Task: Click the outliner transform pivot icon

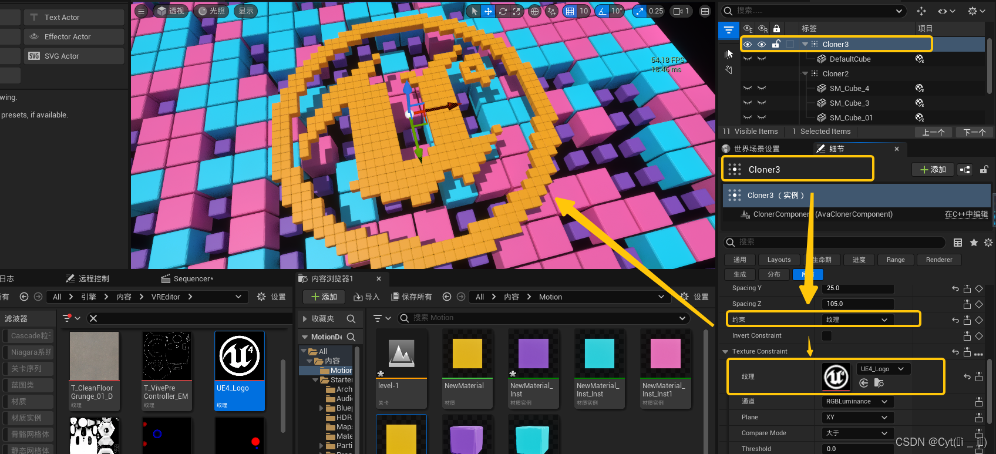Action: 921,11
